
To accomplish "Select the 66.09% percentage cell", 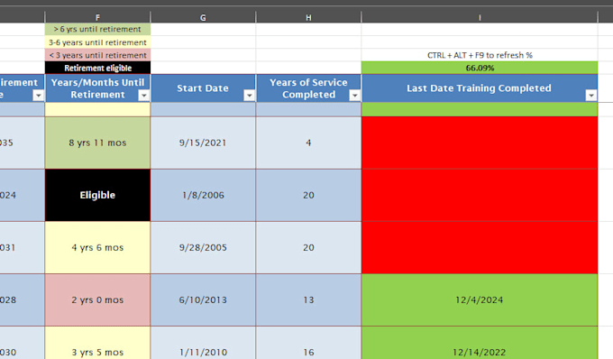I will coord(480,68).
